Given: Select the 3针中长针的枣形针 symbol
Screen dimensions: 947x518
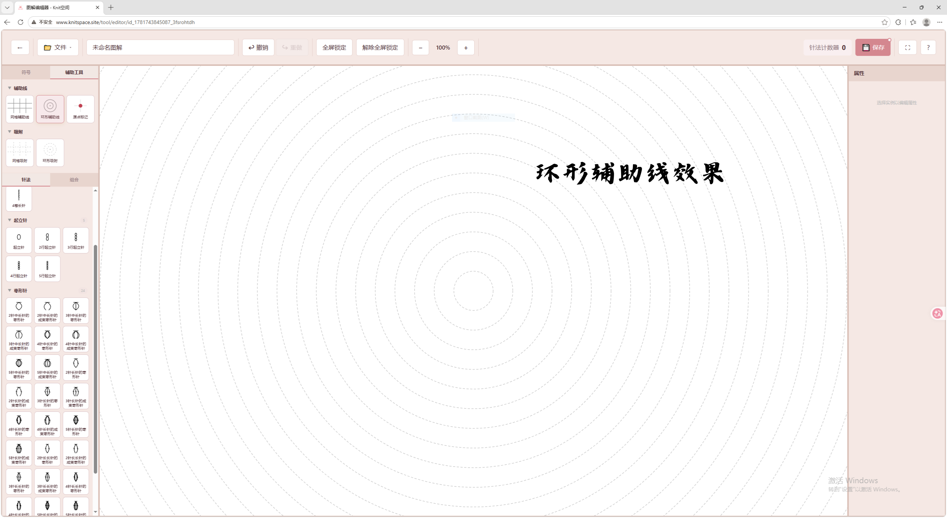Looking at the screenshot, I should (76, 310).
